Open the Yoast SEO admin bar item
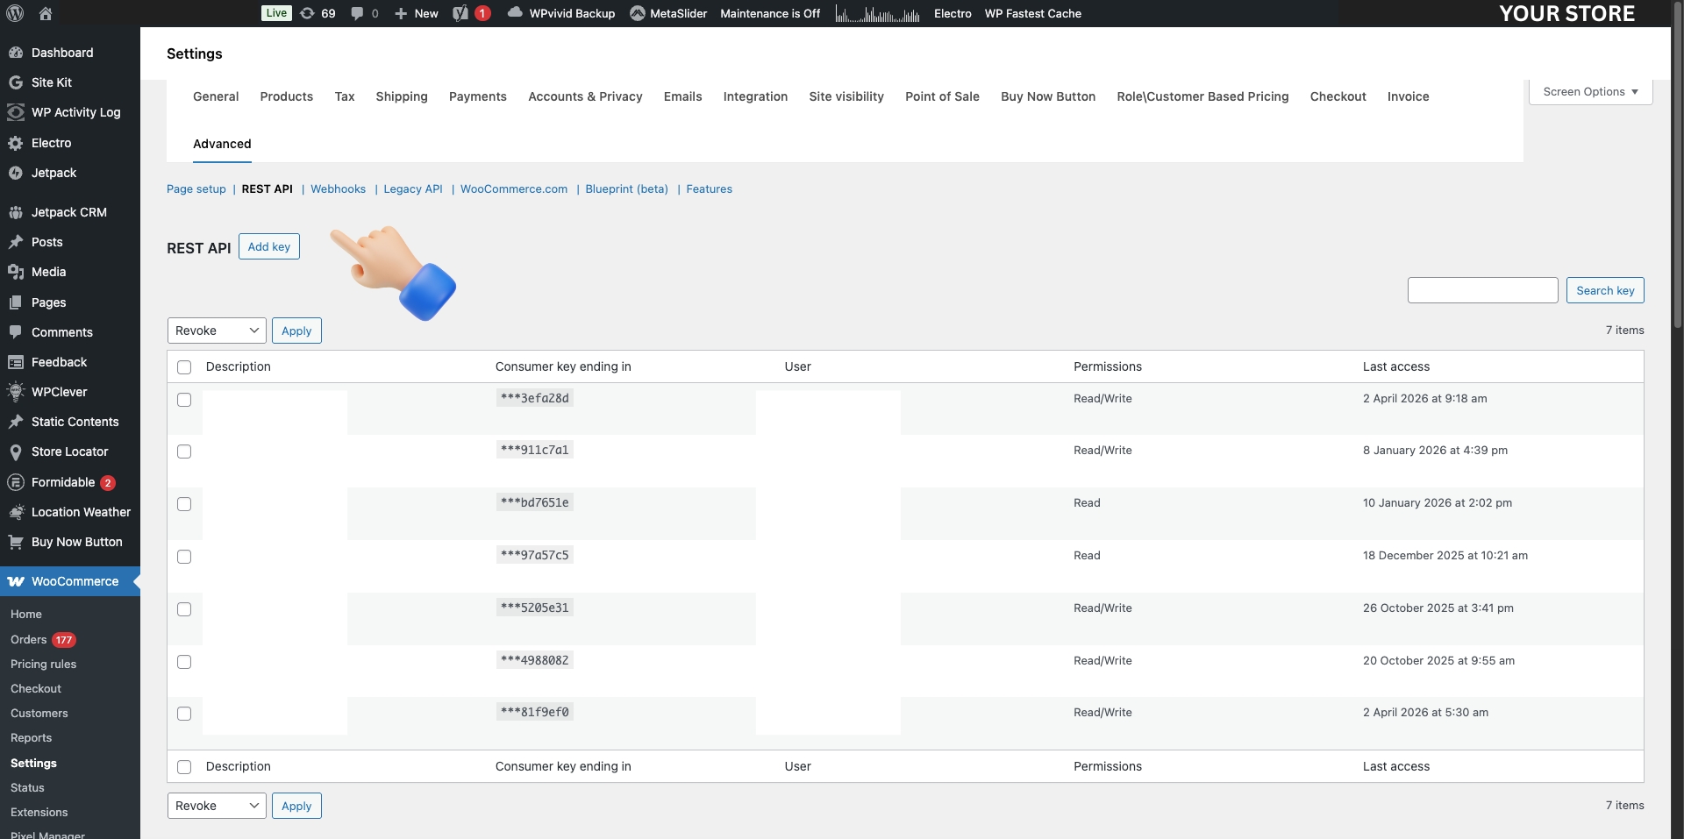This screenshot has width=1684, height=839. coord(470,13)
